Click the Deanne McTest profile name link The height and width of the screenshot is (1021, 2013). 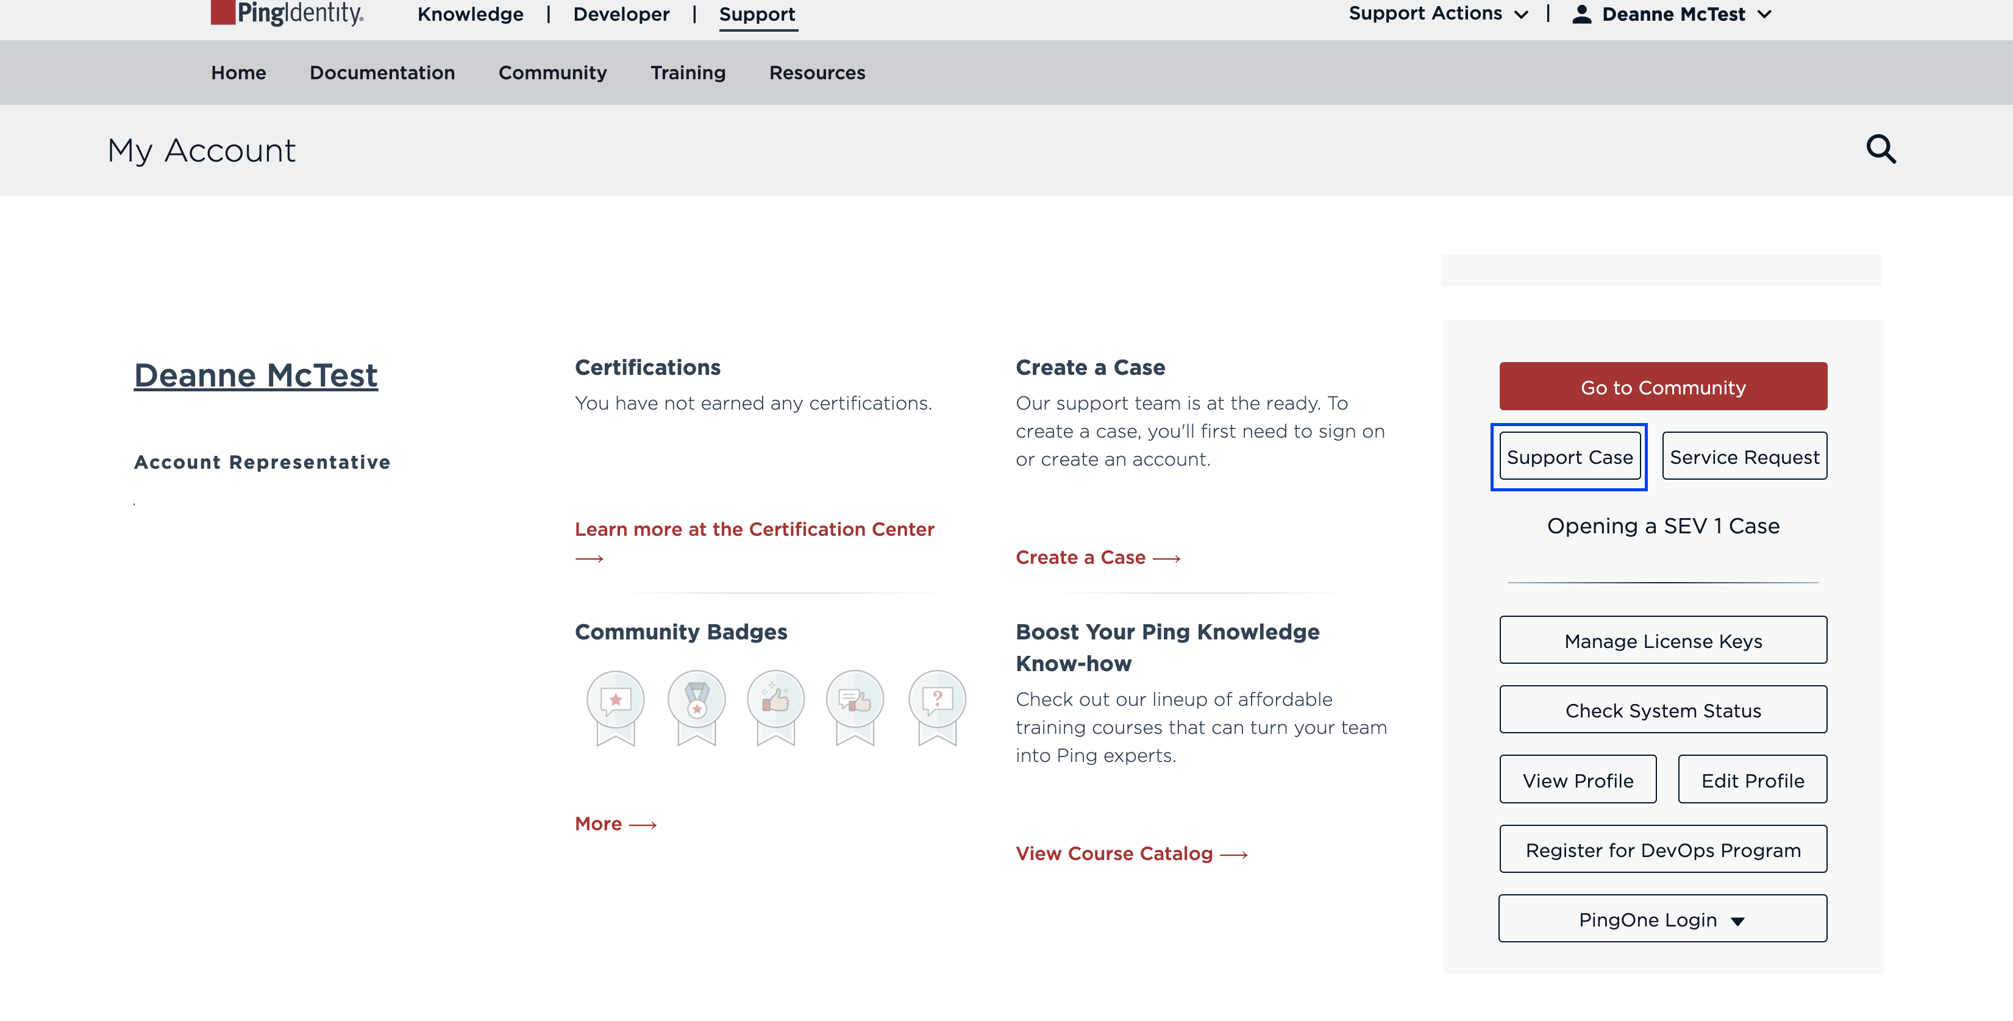255,375
